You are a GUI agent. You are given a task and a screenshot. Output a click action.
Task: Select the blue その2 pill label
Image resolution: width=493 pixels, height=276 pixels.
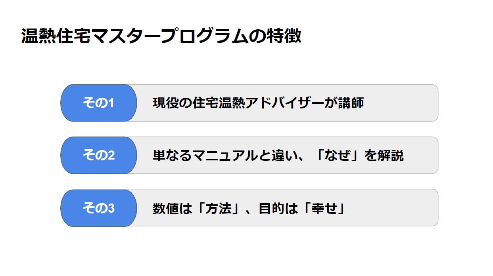click(98, 155)
